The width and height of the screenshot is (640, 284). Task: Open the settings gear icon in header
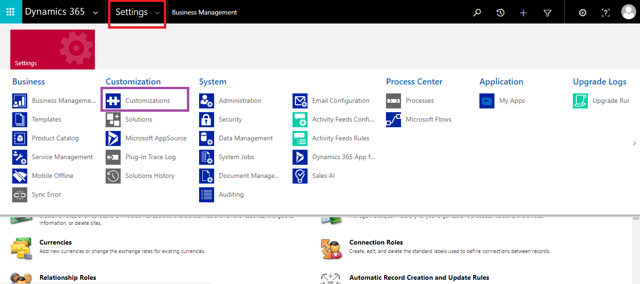(583, 13)
